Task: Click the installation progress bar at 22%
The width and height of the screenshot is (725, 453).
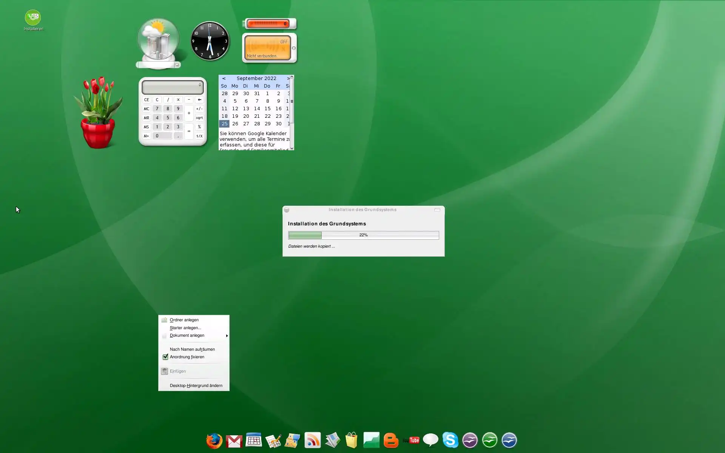Action: coord(363,235)
